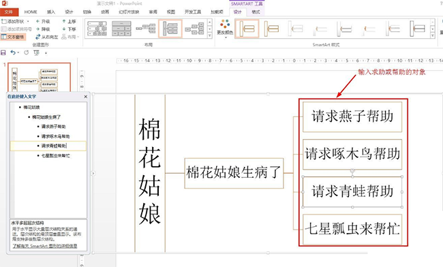This screenshot has width=443, height=267.
Task: Select the fifth SmartArt style thumbnail
Action: click(x=344, y=29)
